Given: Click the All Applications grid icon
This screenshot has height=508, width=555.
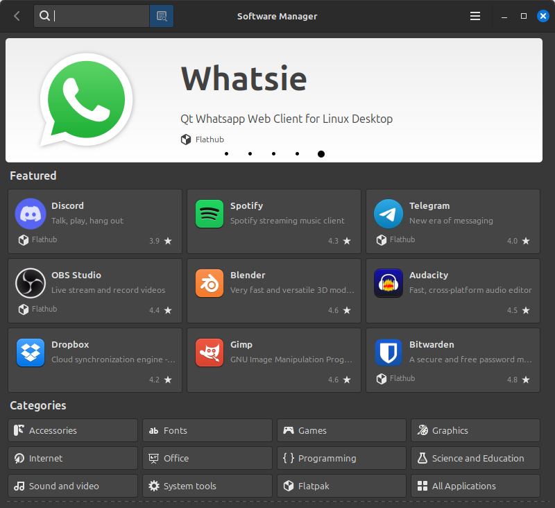Looking at the screenshot, I should click(422, 486).
